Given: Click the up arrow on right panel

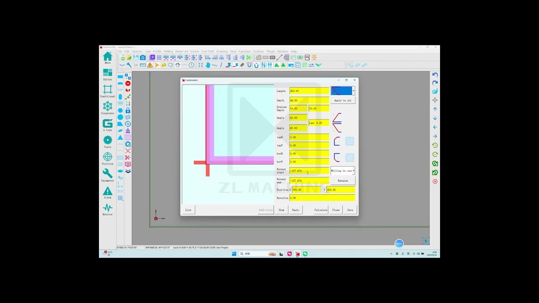Looking at the screenshot, I should (x=435, y=109).
